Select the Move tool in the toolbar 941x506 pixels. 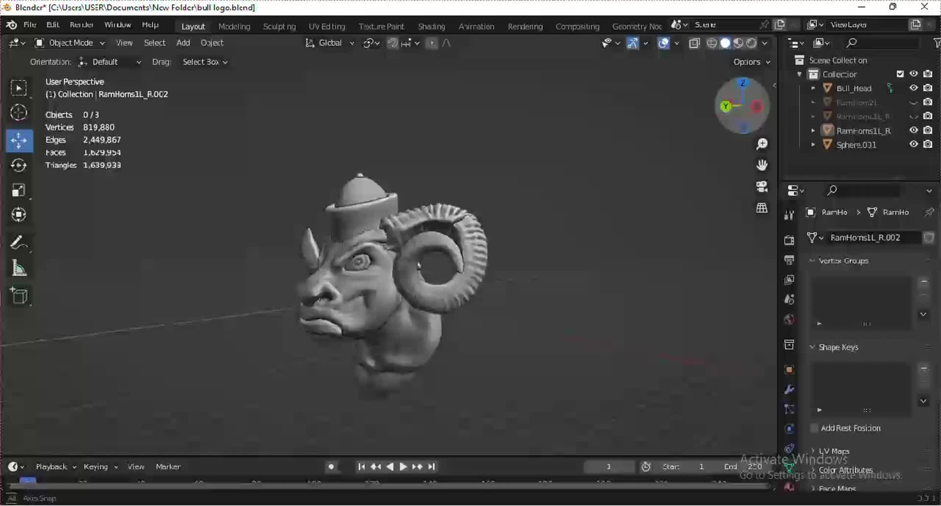click(19, 141)
